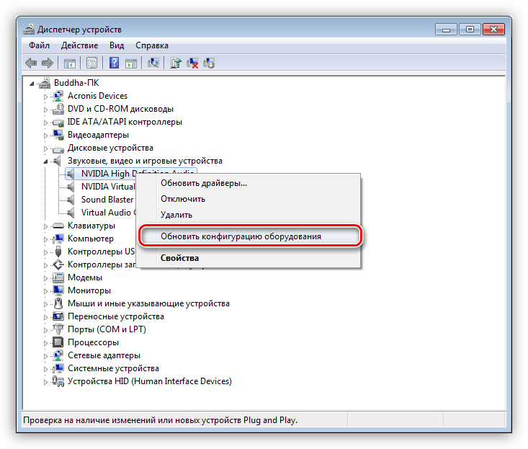Click the Видеоадаптеры display adapter icon
Image resolution: width=528 pixels, height=449 pixels.
(58, 135)
